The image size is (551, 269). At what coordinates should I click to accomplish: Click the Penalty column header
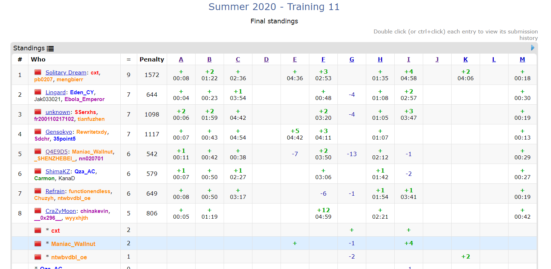point(152,60)
